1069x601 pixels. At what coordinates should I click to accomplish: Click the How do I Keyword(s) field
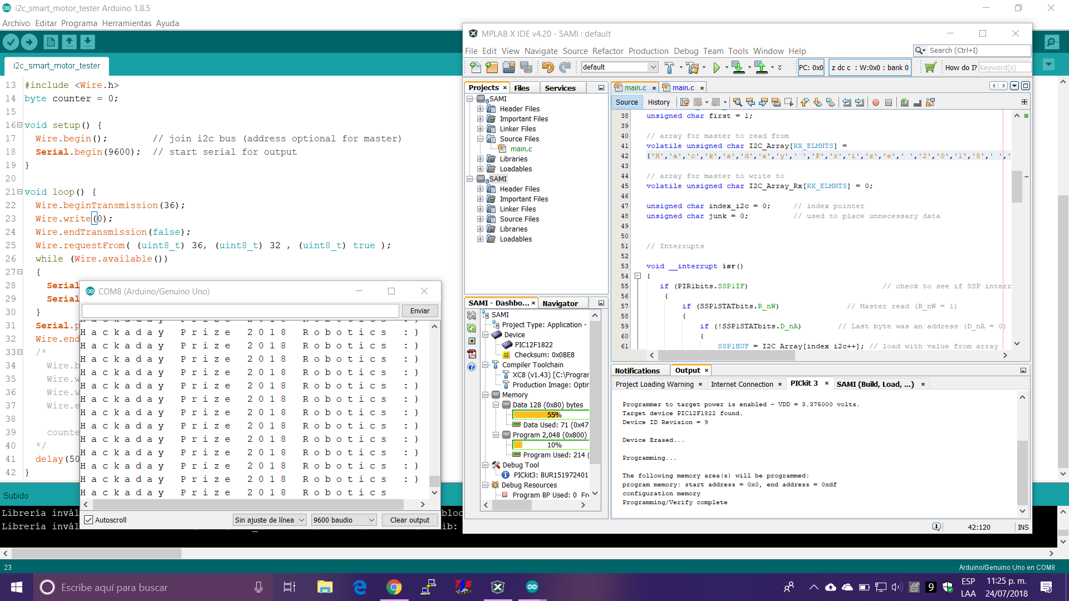click(x=1004, y=67)
